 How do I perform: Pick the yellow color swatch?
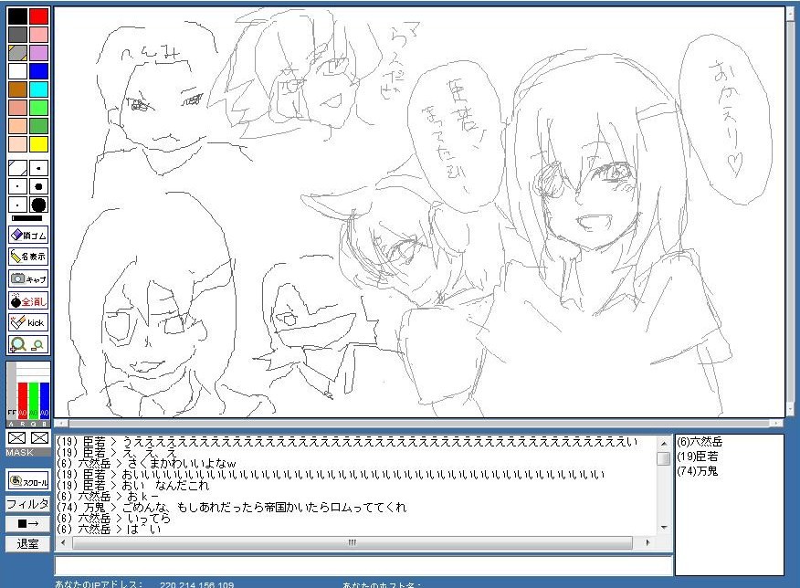[38, 144]
